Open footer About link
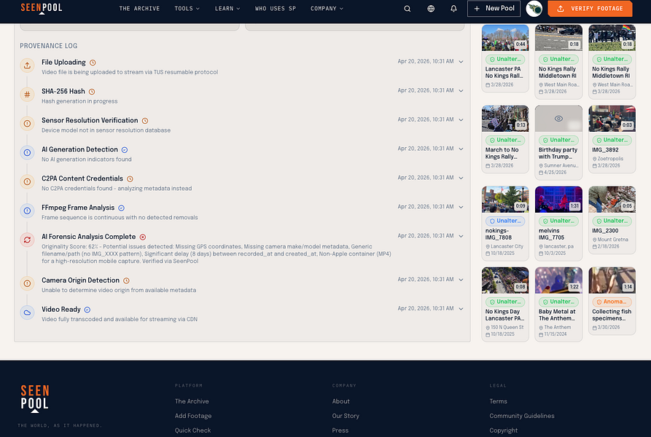The height and width of the screenshot is (437, 651). coord(341,401)
